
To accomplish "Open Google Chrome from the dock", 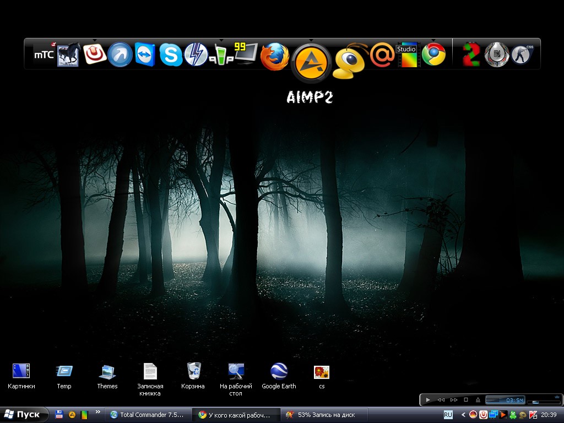I will point(433,55).
